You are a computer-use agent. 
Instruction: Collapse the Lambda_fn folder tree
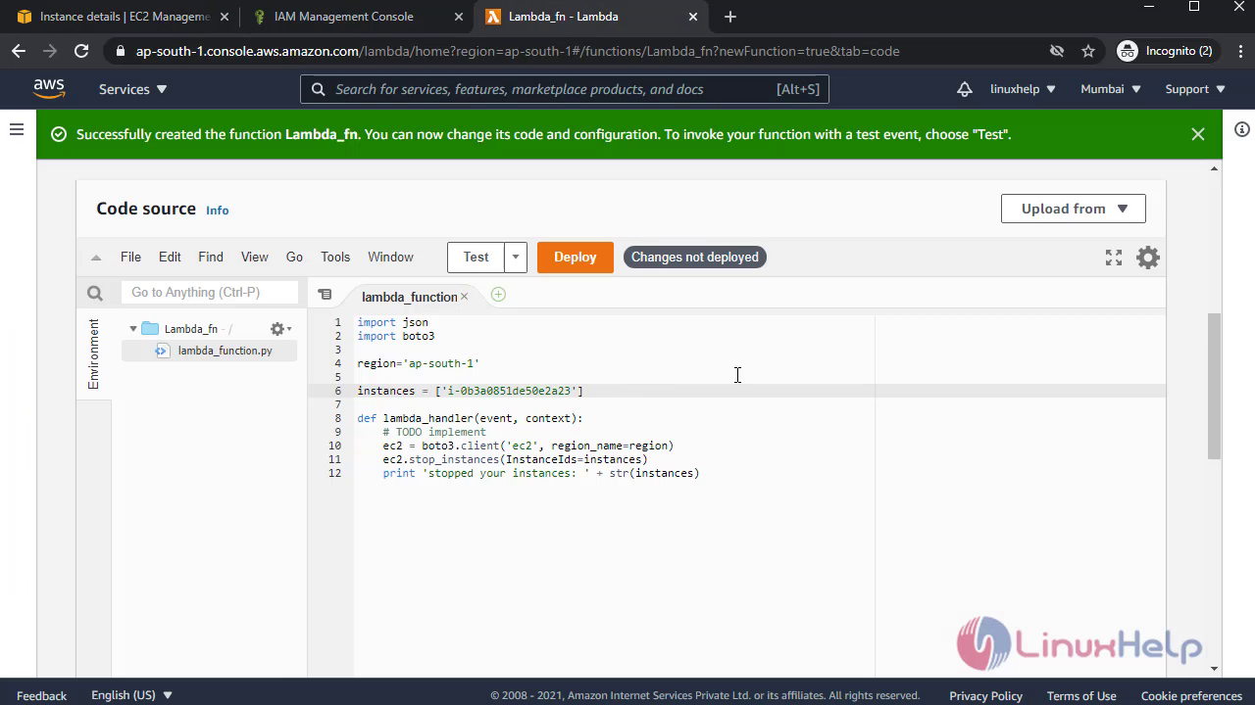(133, 329)
